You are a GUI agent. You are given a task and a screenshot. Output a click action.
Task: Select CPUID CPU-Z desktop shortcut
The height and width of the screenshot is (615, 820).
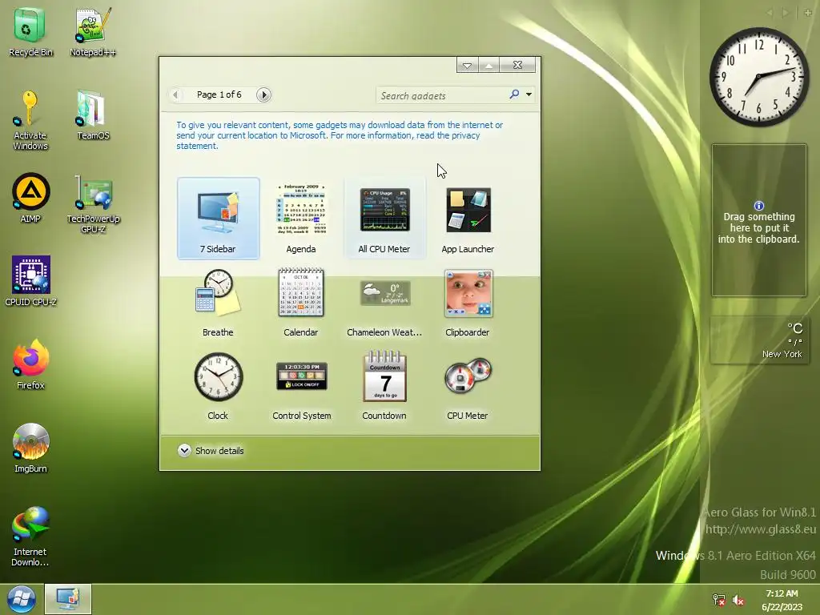[30, 281]
